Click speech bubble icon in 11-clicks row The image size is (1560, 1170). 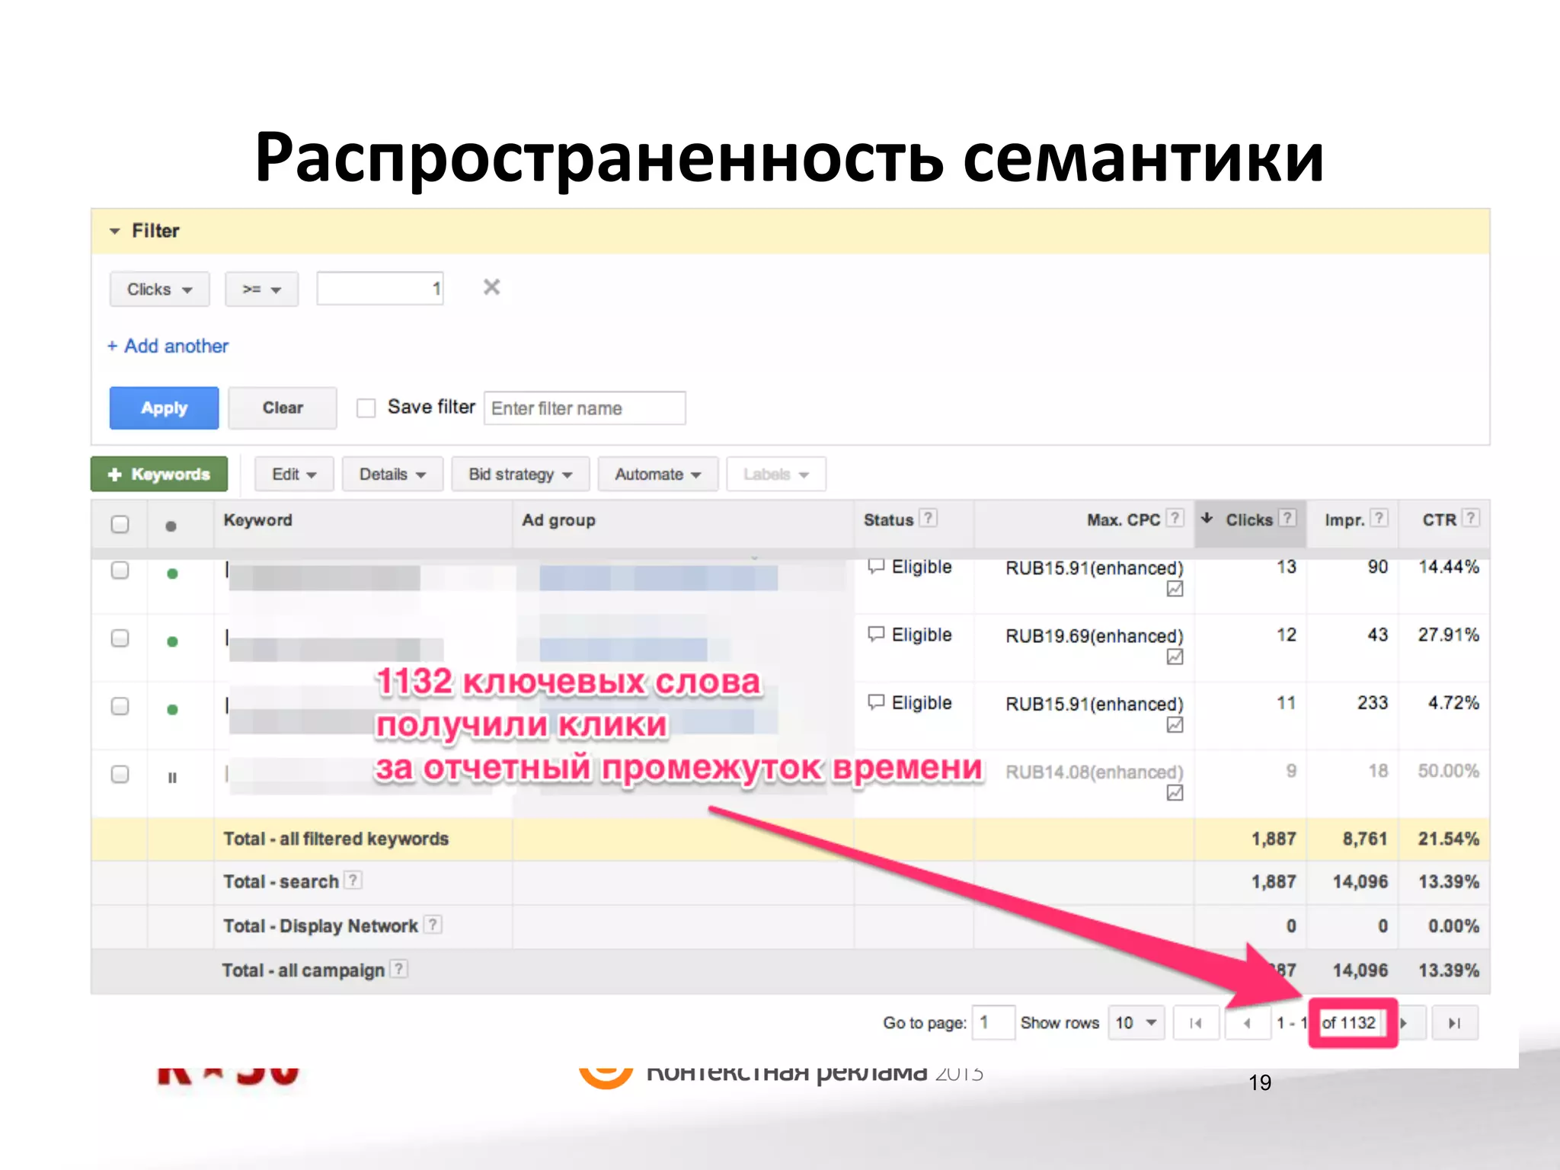876,702
